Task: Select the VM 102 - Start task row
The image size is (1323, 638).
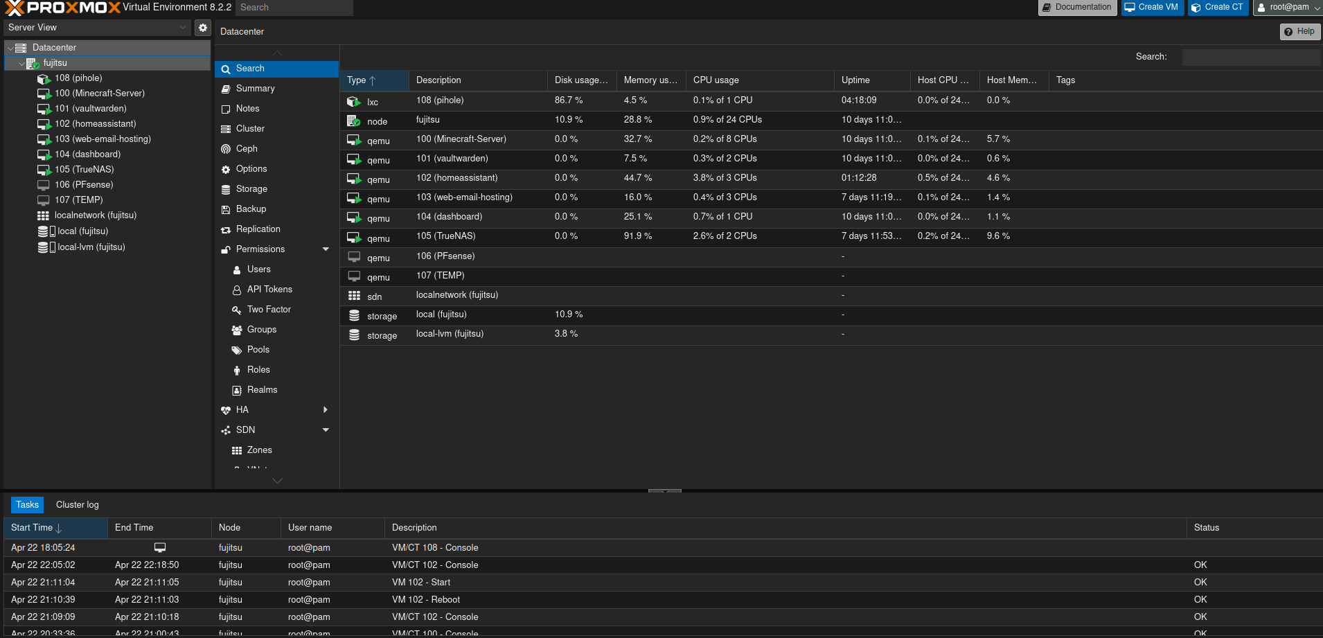Action: tap(663, 583)
